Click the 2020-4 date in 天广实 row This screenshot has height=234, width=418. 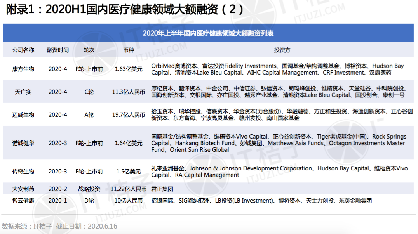58,92
